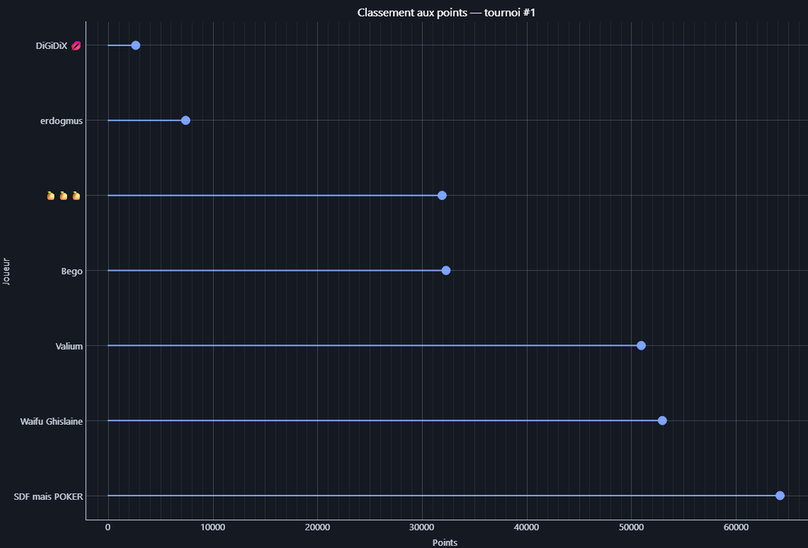
Task: Click the 60000 tick label on x-axis
Action: tap(735, 527)
